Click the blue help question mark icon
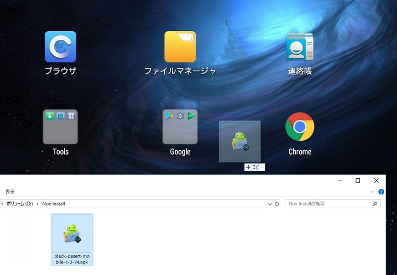This screenshot has width=397, height=275. pos(381,192)
